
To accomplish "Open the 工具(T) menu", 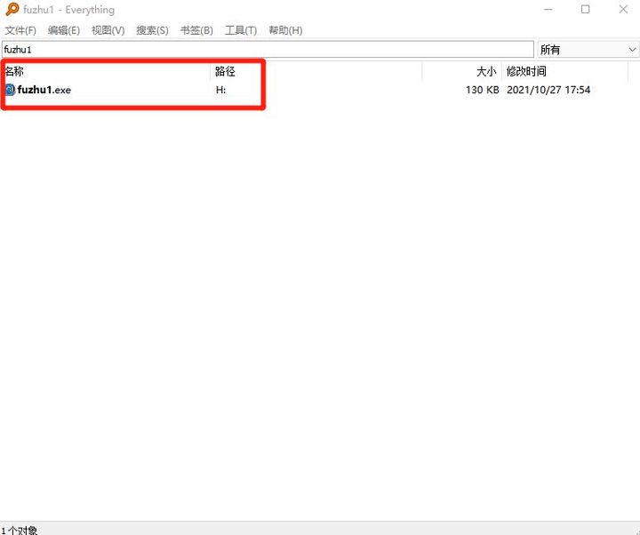I will (x=241, y=30).
